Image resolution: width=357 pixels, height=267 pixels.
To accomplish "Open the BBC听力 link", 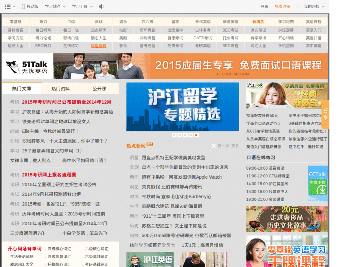I will click(43, 46).
